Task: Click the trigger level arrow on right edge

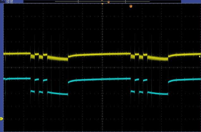Action: coord(199,57)
